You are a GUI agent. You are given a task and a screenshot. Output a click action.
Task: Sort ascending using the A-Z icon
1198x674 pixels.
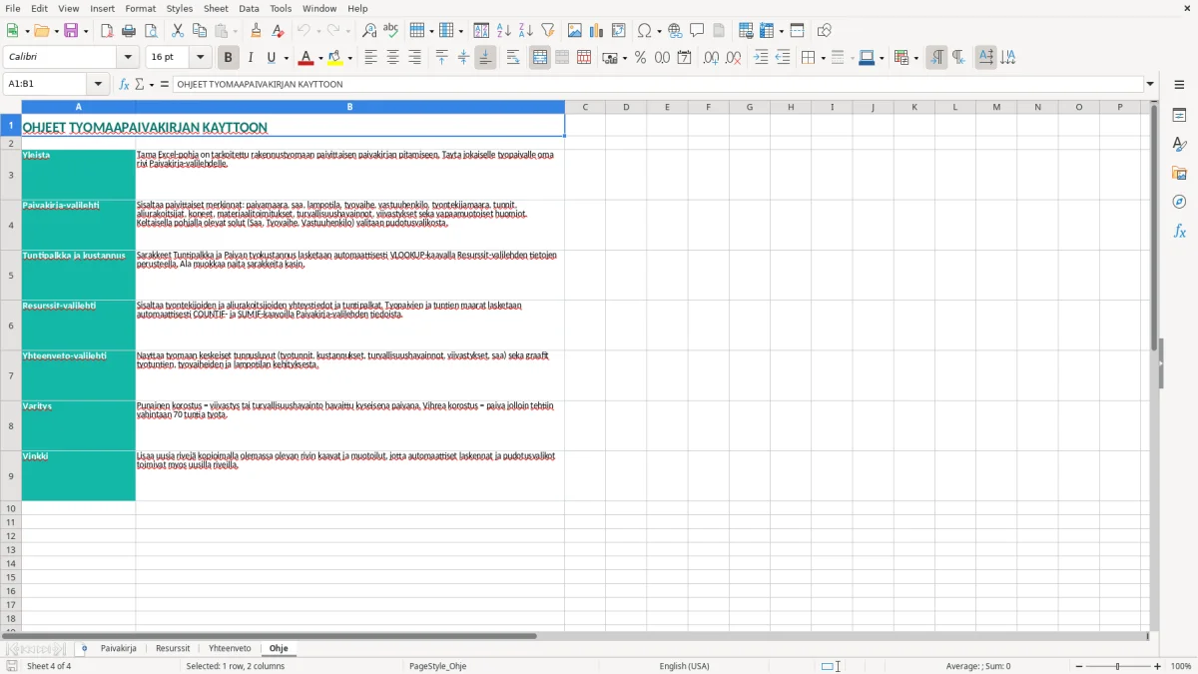[504, 31]
